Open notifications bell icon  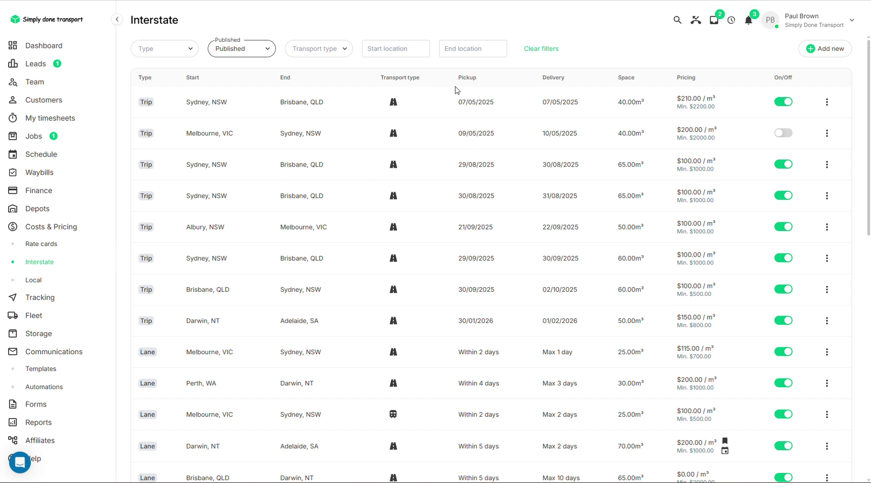pyautogui.click(x=749, y=20)
